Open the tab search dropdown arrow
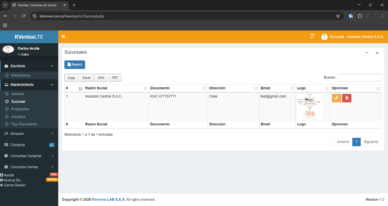The height and width of the screenshot is (206, 388). coord(5,5)
